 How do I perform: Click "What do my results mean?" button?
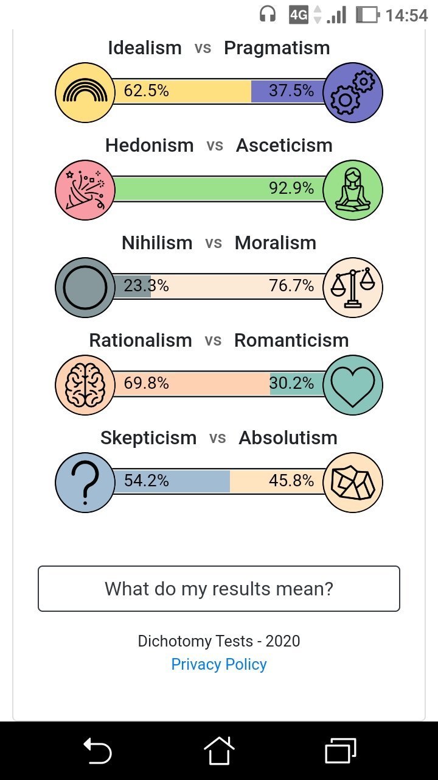(219, 589)
